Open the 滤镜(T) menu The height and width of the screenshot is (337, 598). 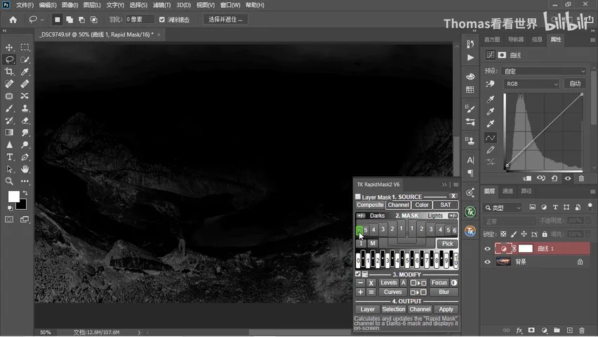pyautogui.click(x=161, y=5)
